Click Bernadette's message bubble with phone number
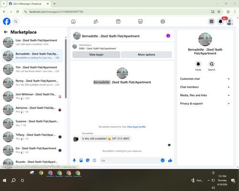Screen dimensions: 239x191 tap(106, 139)
